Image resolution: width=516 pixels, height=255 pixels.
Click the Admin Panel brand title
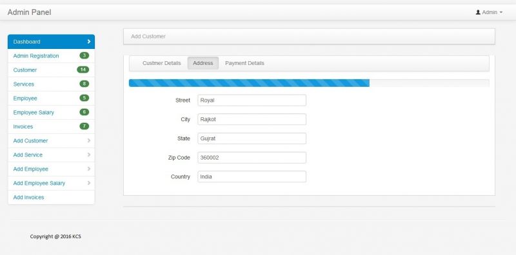coord(29,12)
